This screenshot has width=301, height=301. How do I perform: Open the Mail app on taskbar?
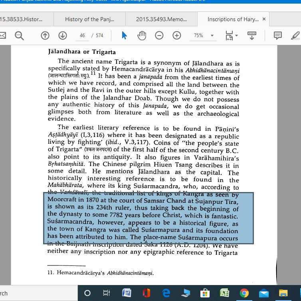point(264,293)
